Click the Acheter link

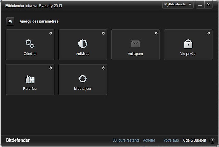tap(149, 140)
